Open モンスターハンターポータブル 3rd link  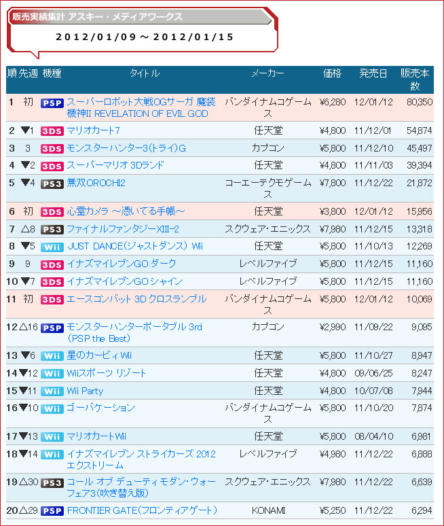point(134,332)
